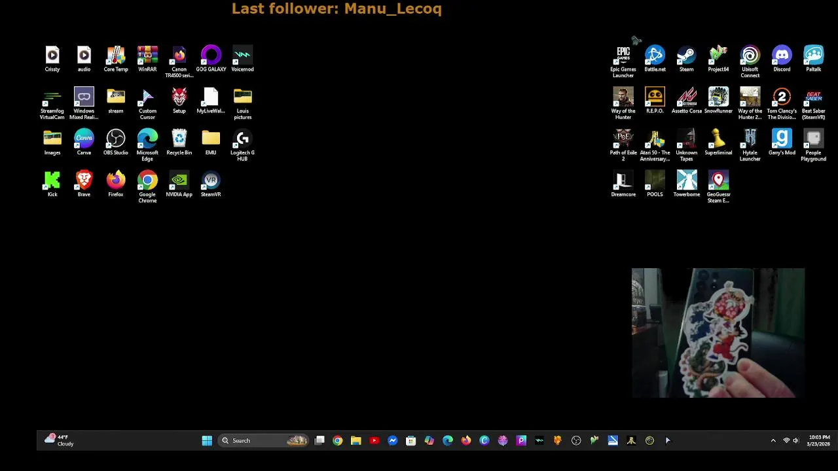Open the audio desktop file
The height and width of the screenshot is (471, 838).
84,59
